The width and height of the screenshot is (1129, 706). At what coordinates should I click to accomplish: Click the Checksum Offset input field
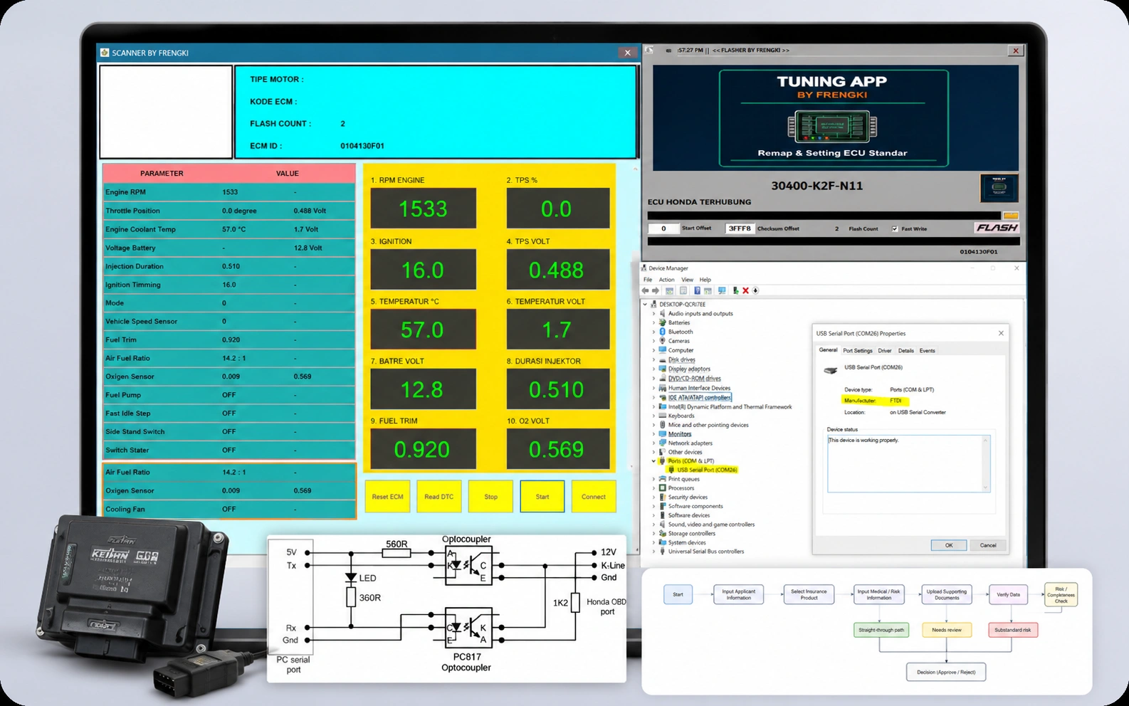(740, 228)
